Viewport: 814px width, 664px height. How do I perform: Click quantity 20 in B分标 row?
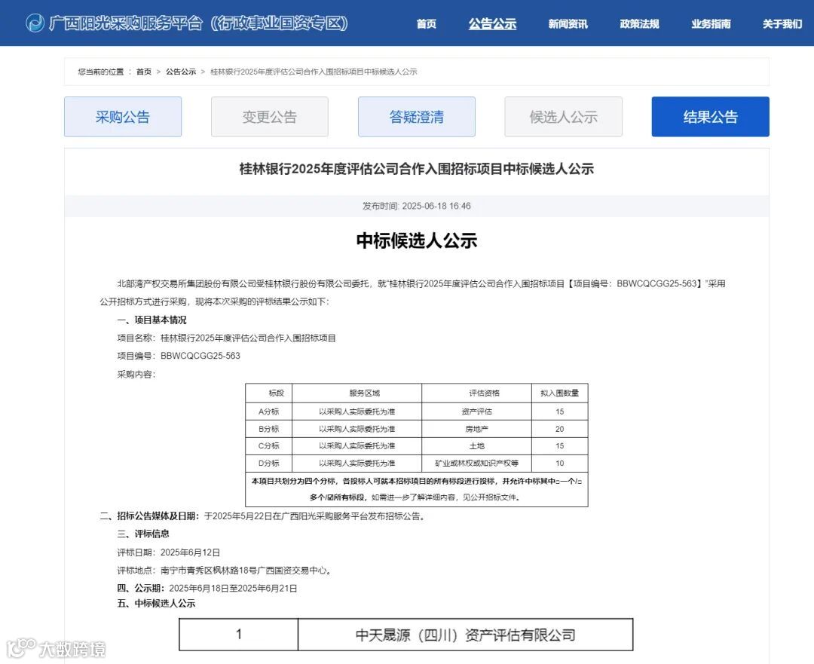coord(559,429)
